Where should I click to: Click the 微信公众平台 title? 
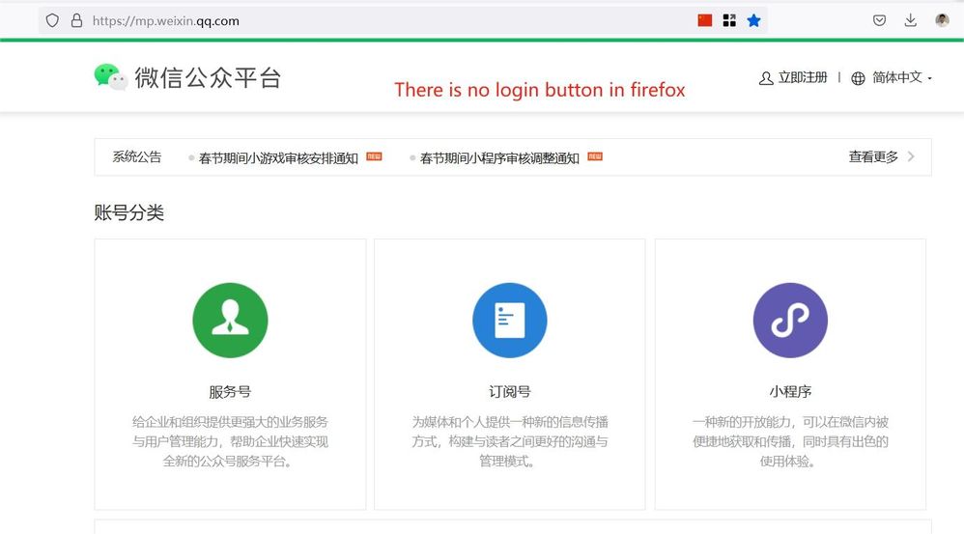coord(208,77)
